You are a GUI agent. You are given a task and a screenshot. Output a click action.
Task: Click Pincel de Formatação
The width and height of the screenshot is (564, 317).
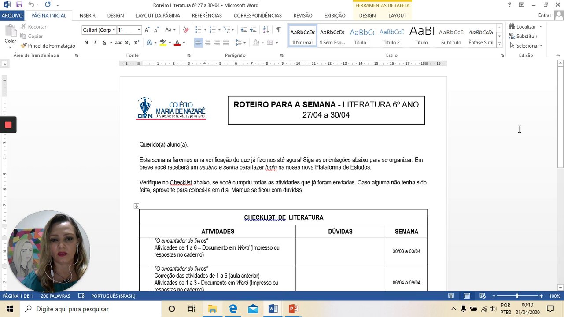(48, 46)
